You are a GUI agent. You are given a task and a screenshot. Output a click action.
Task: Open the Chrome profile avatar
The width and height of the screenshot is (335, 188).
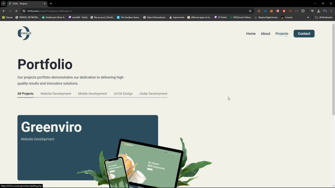[325, 11]
